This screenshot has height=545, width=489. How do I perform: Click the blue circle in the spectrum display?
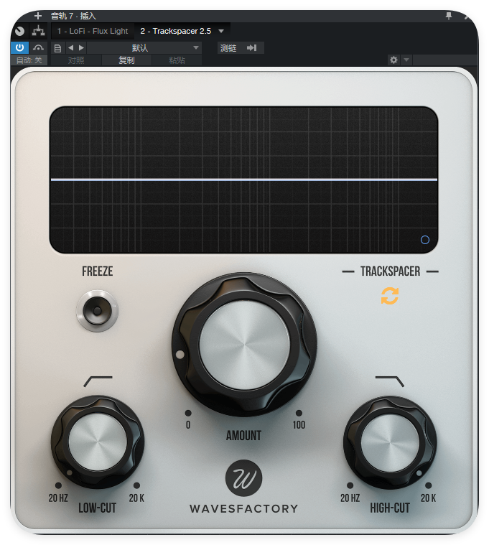(x=424, y=240)
